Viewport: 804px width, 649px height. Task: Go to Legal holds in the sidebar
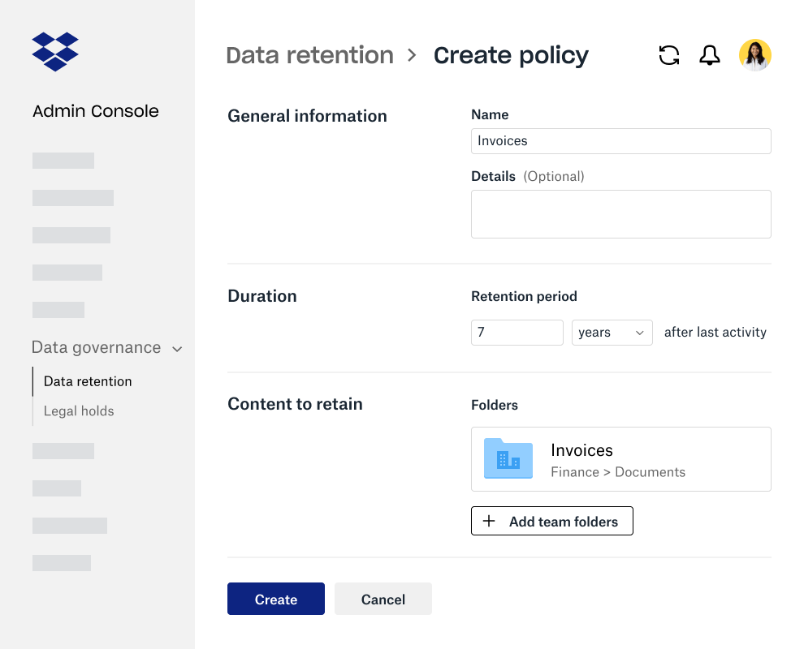tap(79, 411)
